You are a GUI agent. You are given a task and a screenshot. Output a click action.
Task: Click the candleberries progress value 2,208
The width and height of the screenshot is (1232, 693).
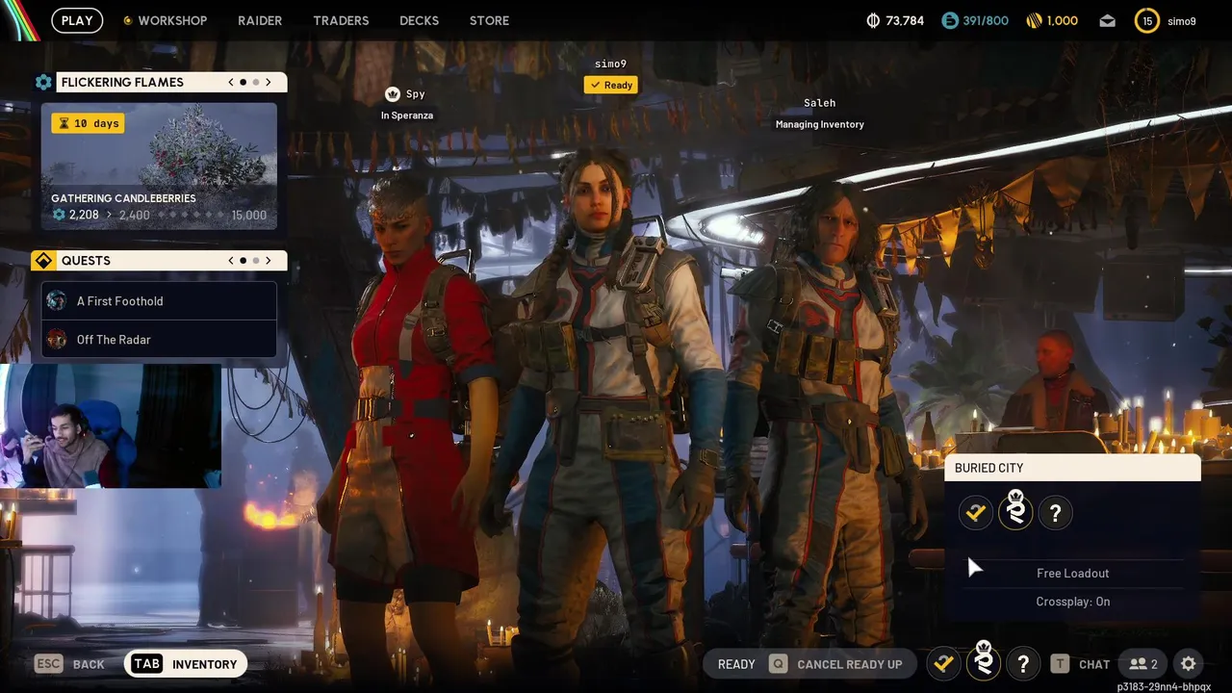(x=84, y=215)
